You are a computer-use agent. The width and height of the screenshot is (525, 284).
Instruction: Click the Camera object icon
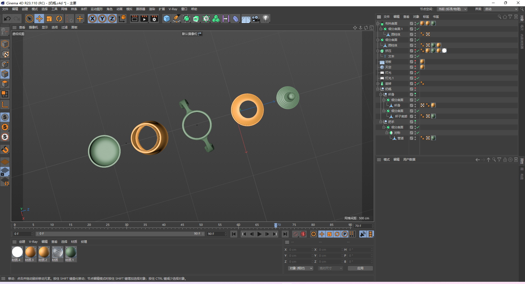click(x=256, y=19)
